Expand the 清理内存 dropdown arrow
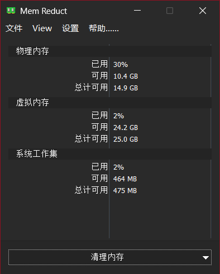Viewport: 220px width, 274px height. [205, 258]
